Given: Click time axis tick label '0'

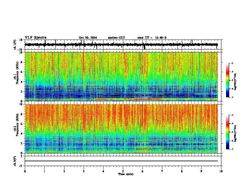Looking at the screenshot, I should 25,171.
